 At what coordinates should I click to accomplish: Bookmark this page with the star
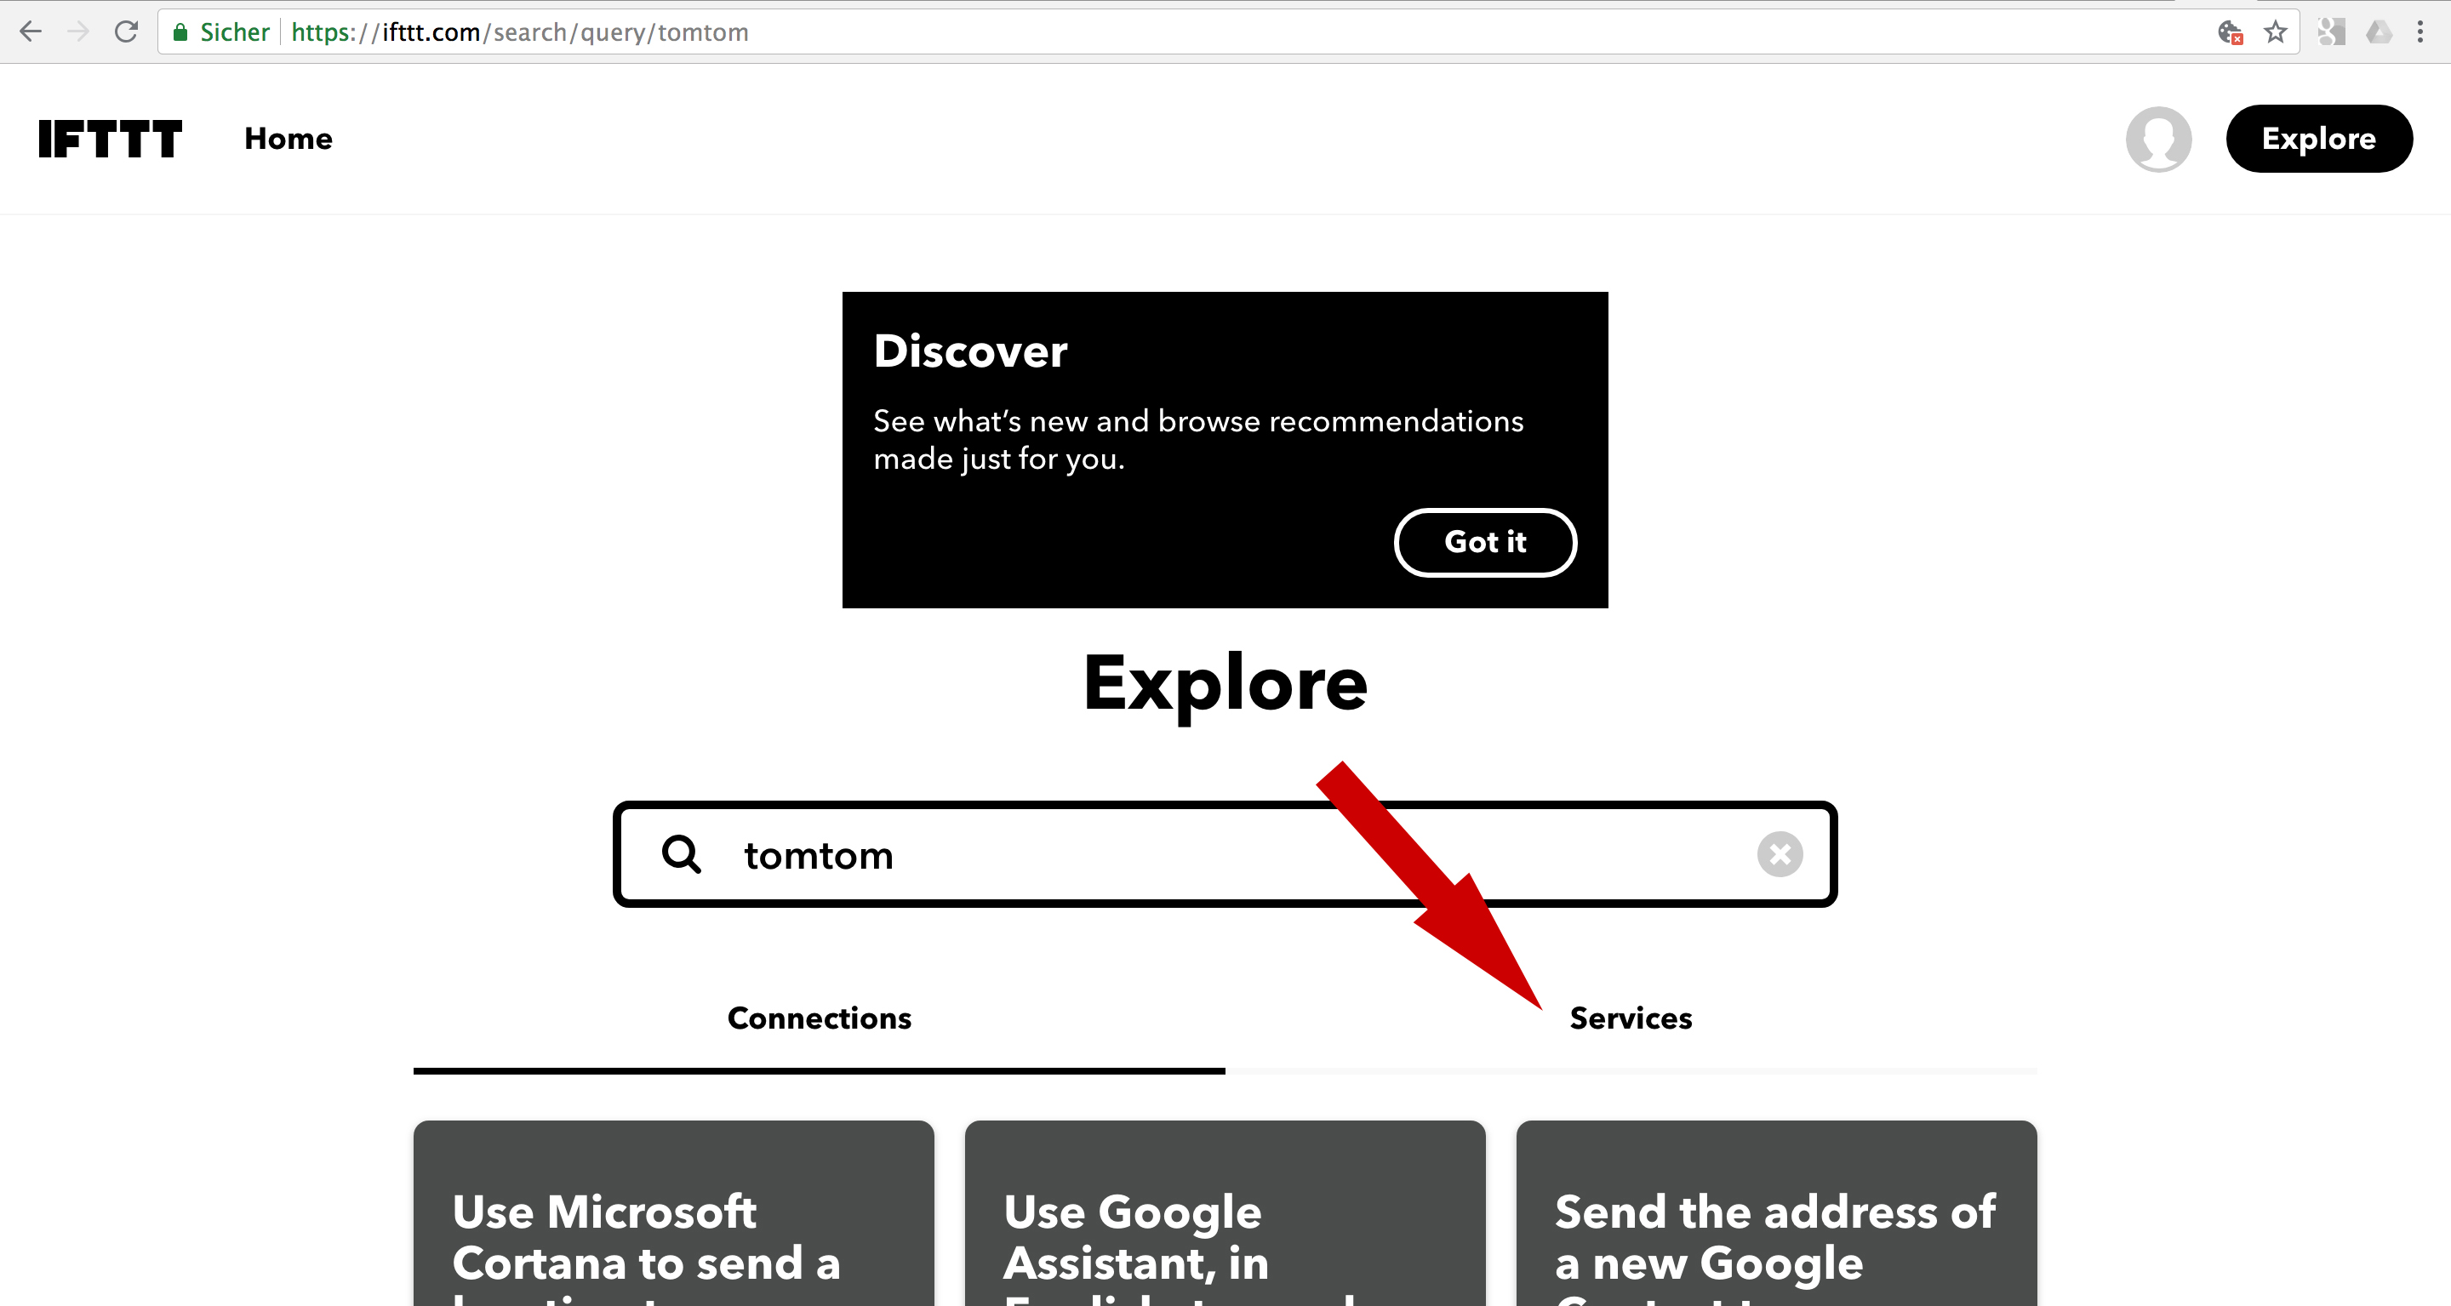[x=2275, y=32]
